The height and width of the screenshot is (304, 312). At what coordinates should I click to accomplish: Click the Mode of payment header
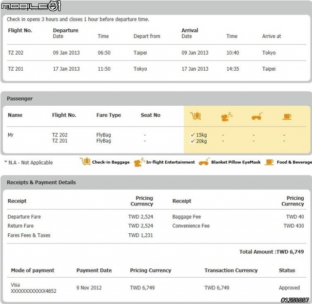[33, 270]
